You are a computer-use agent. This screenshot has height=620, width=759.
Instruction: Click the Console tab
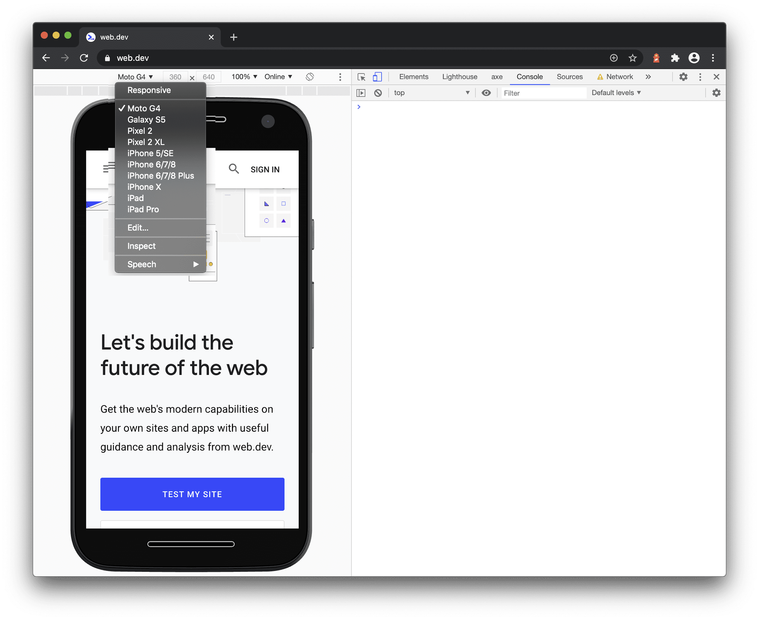point(529,76)
